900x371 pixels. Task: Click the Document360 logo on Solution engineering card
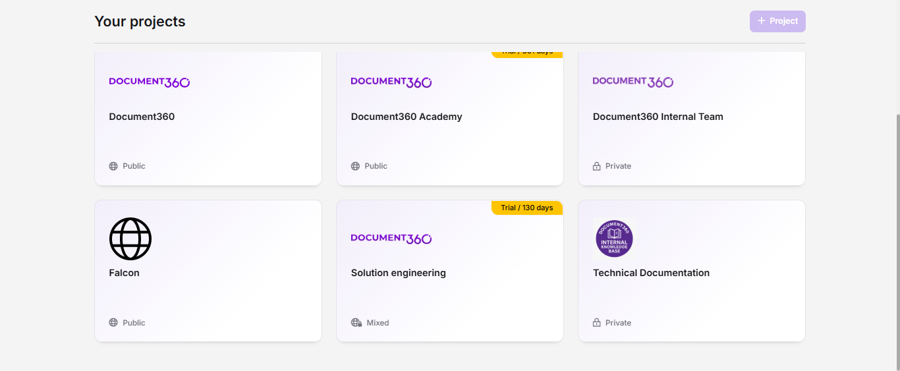[391, 238]
